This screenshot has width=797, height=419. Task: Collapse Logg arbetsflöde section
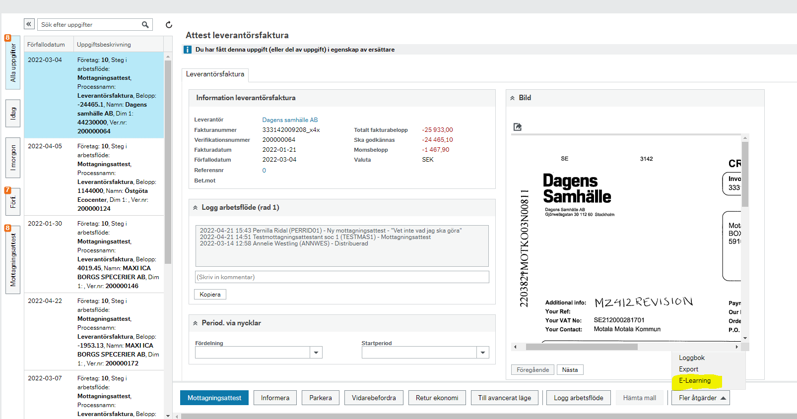pyautogui.click(x=196, y=208)
